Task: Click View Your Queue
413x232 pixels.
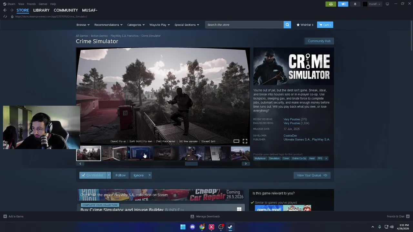Action: (312, 175)
